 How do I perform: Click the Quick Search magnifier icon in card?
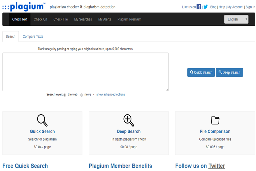[42, 121]
